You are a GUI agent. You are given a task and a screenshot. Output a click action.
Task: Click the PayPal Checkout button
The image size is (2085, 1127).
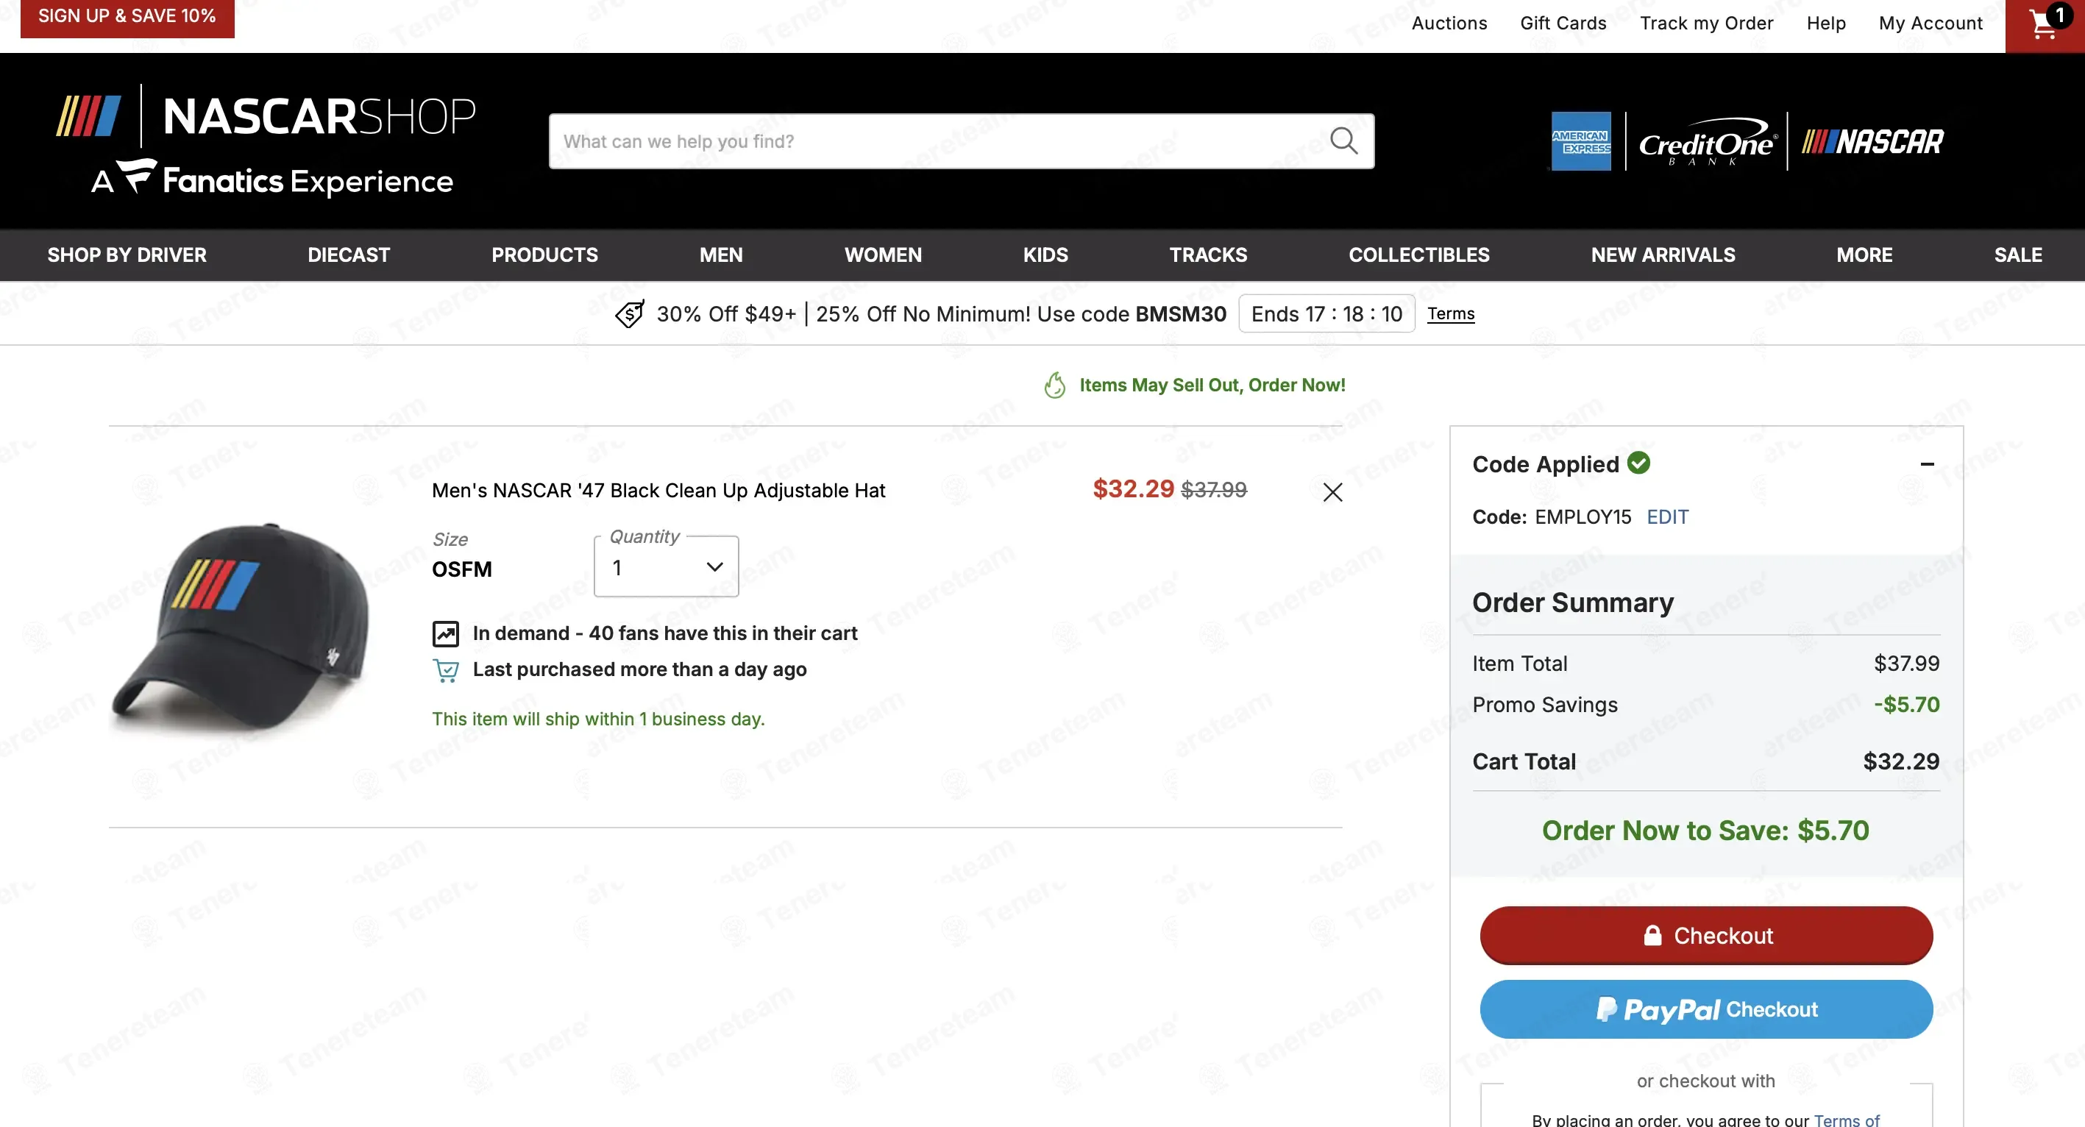[x=1706, y=1009]
